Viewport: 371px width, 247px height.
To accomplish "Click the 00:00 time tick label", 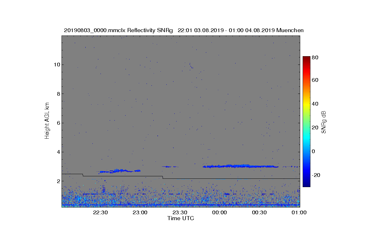I will (220, 212).
